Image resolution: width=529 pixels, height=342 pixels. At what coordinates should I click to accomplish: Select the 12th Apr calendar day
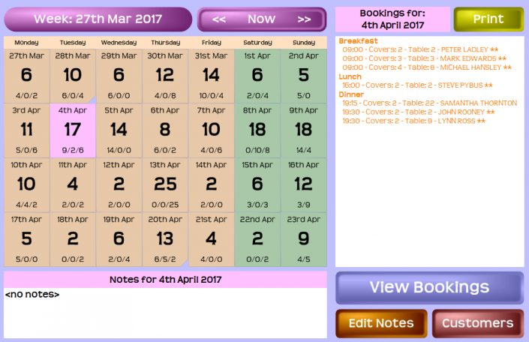(x=119, y=185)
